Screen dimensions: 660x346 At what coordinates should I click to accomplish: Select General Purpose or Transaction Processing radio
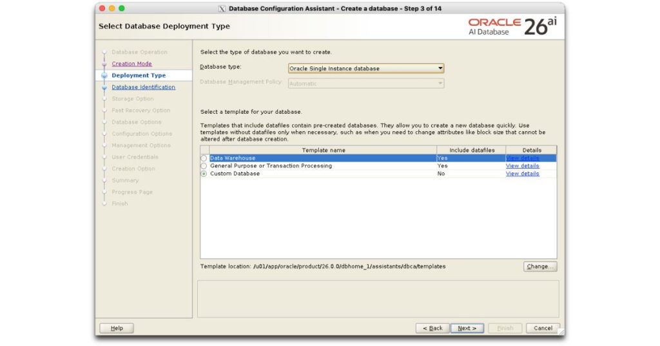204,166
